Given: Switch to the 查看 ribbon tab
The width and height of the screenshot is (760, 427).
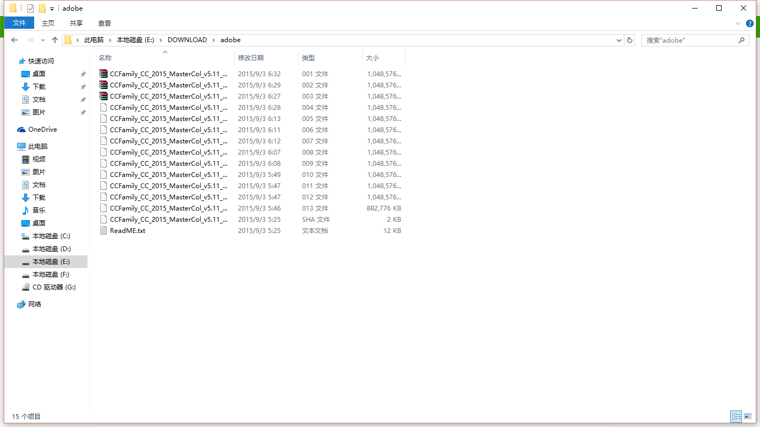Looking at the screenshot, I should tap(105, 23).
